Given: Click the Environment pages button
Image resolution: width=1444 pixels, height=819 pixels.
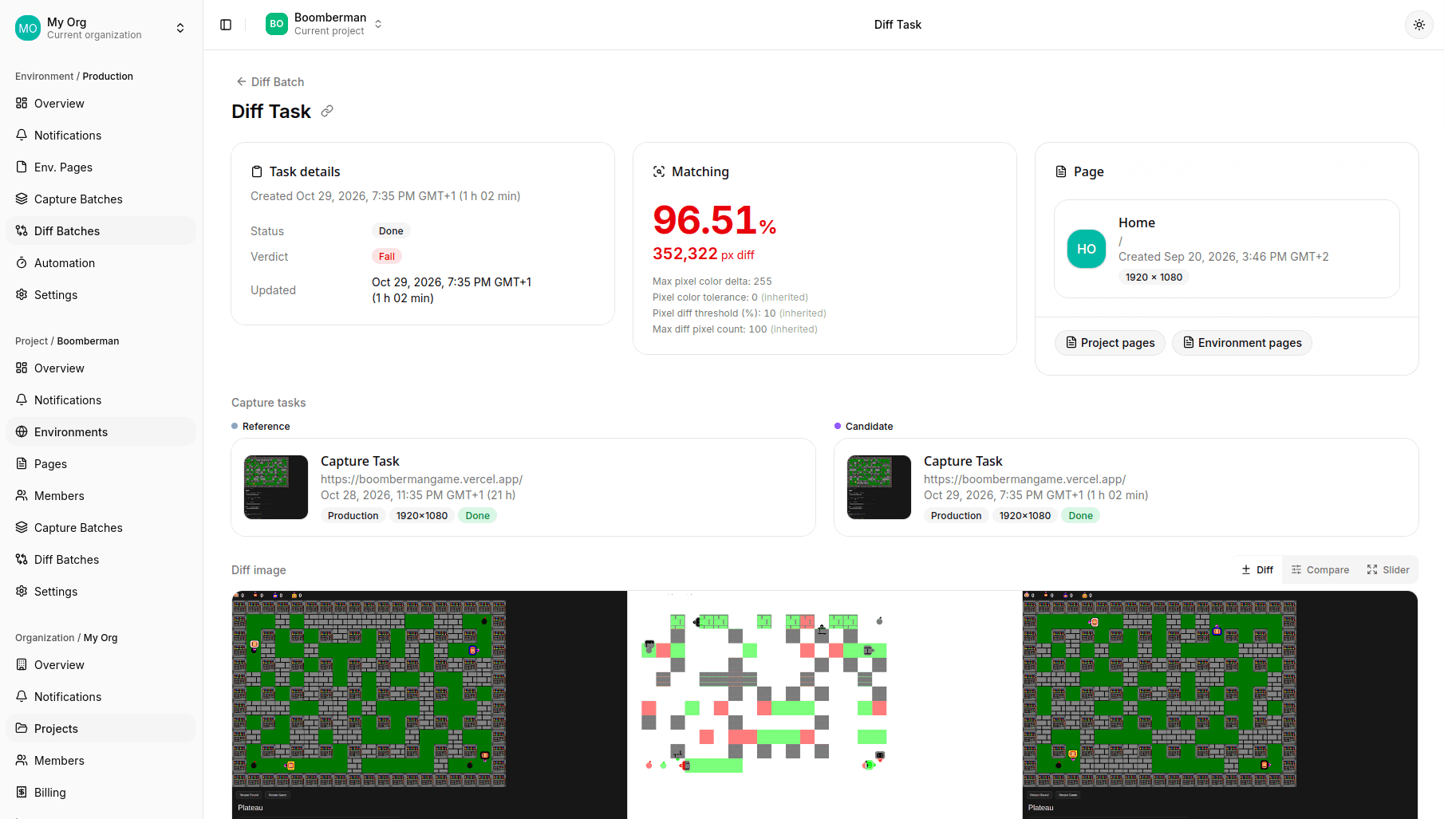Looking at the screenshot, I should [1241, 343].
